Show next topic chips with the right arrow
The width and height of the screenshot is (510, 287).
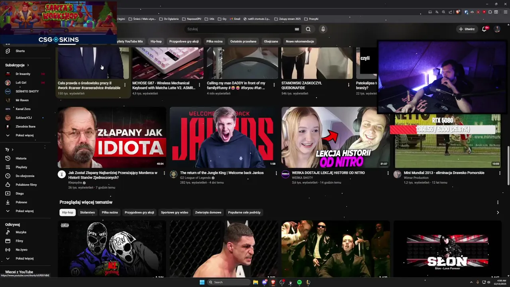coord(498,212)
